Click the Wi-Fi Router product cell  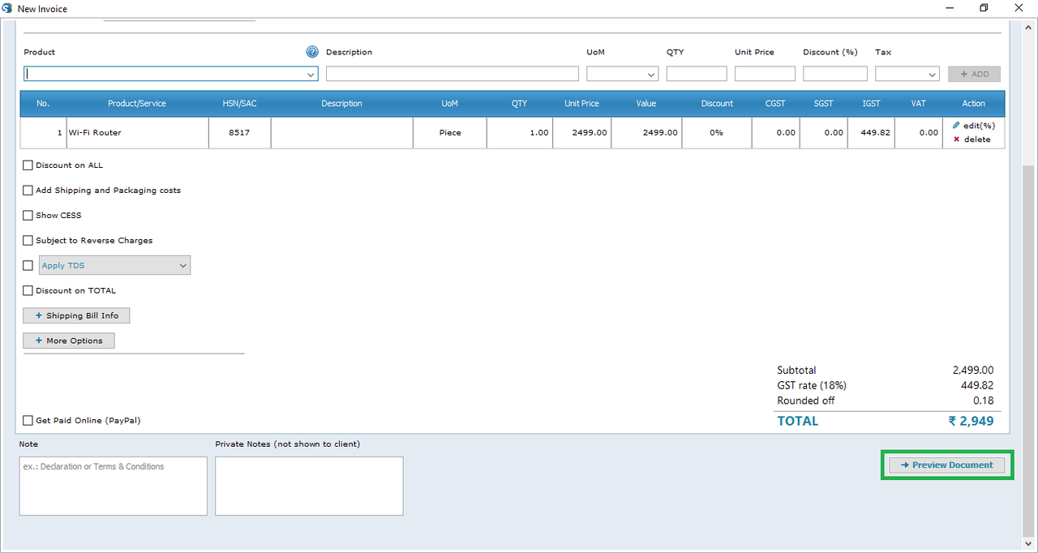pyautogui.click(x=137, y=133)
